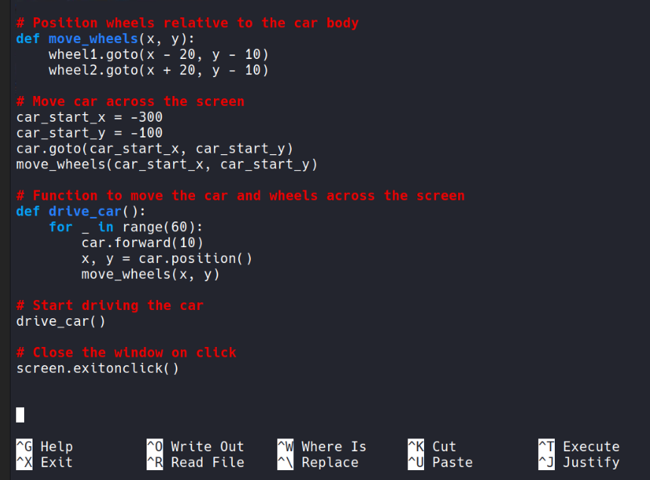Select the Write Out shortcut

(x=196, y=447)
